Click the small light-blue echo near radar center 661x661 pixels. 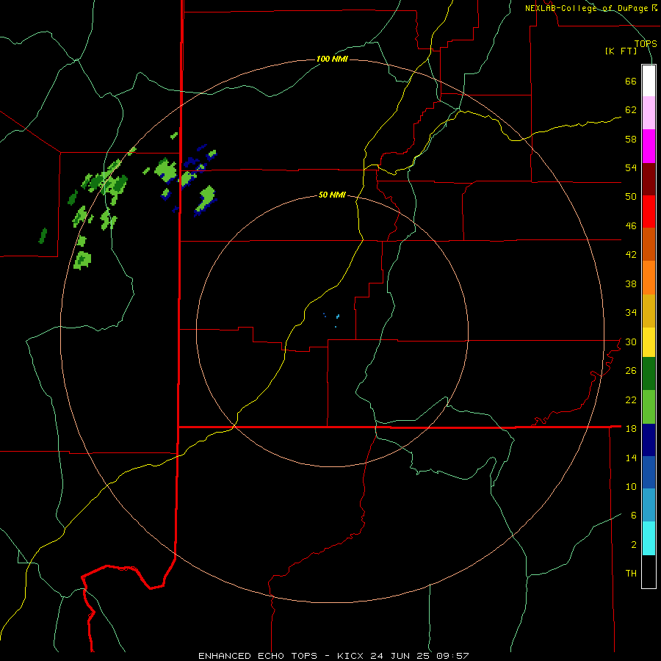(338, 316)
